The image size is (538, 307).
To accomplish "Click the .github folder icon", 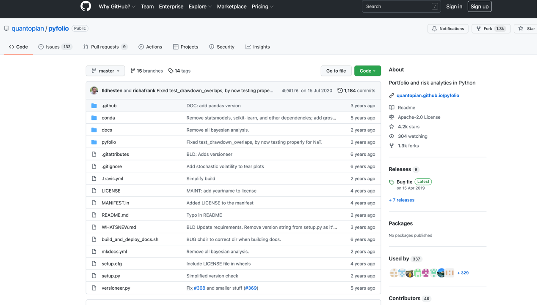I will point(94,106).
